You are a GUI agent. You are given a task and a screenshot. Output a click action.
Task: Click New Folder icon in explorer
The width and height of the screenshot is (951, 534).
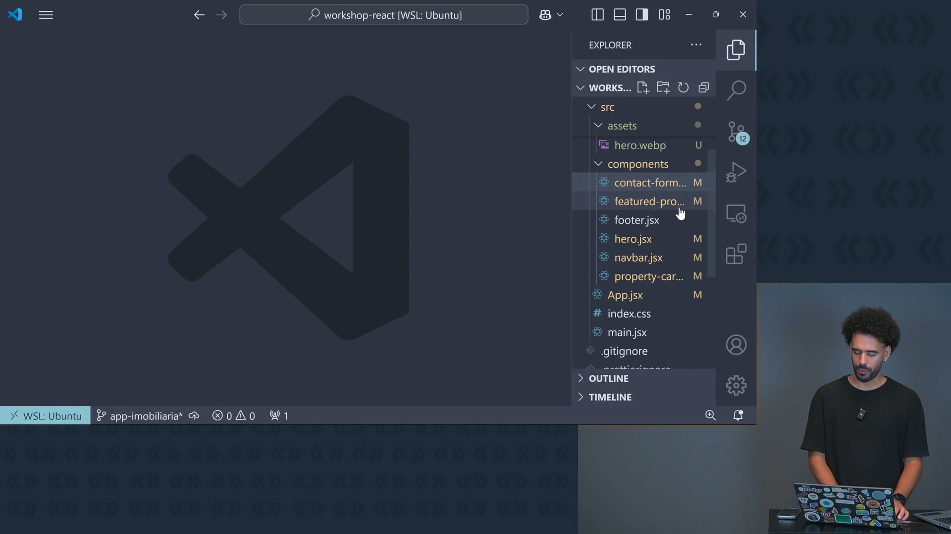(663, 88)
